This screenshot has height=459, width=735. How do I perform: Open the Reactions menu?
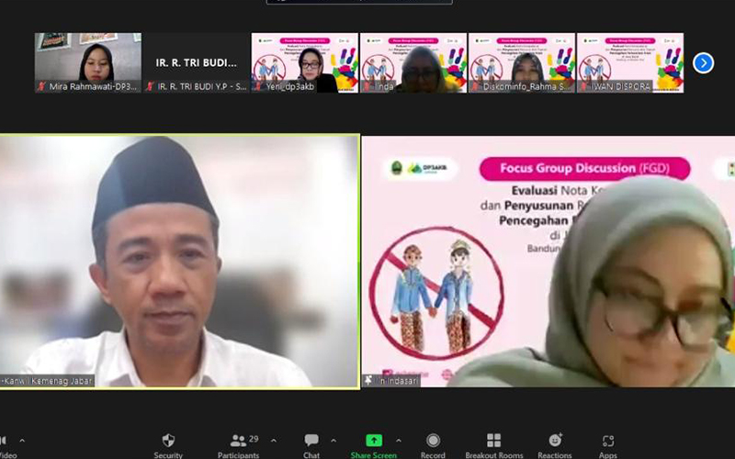point(555,442)
